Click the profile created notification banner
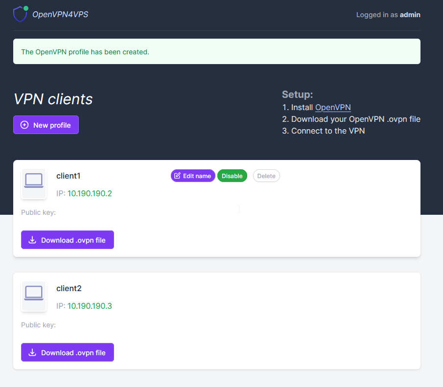This screenshot has width=443, height=387. pos(216,51)
